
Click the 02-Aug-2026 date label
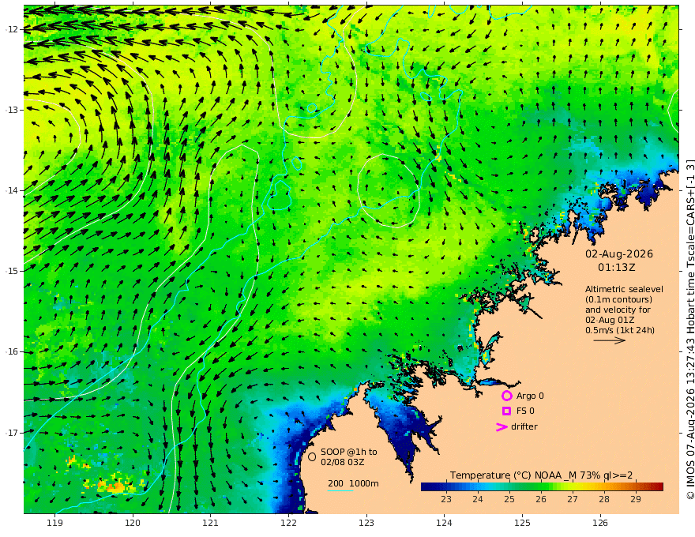(619, 253)
